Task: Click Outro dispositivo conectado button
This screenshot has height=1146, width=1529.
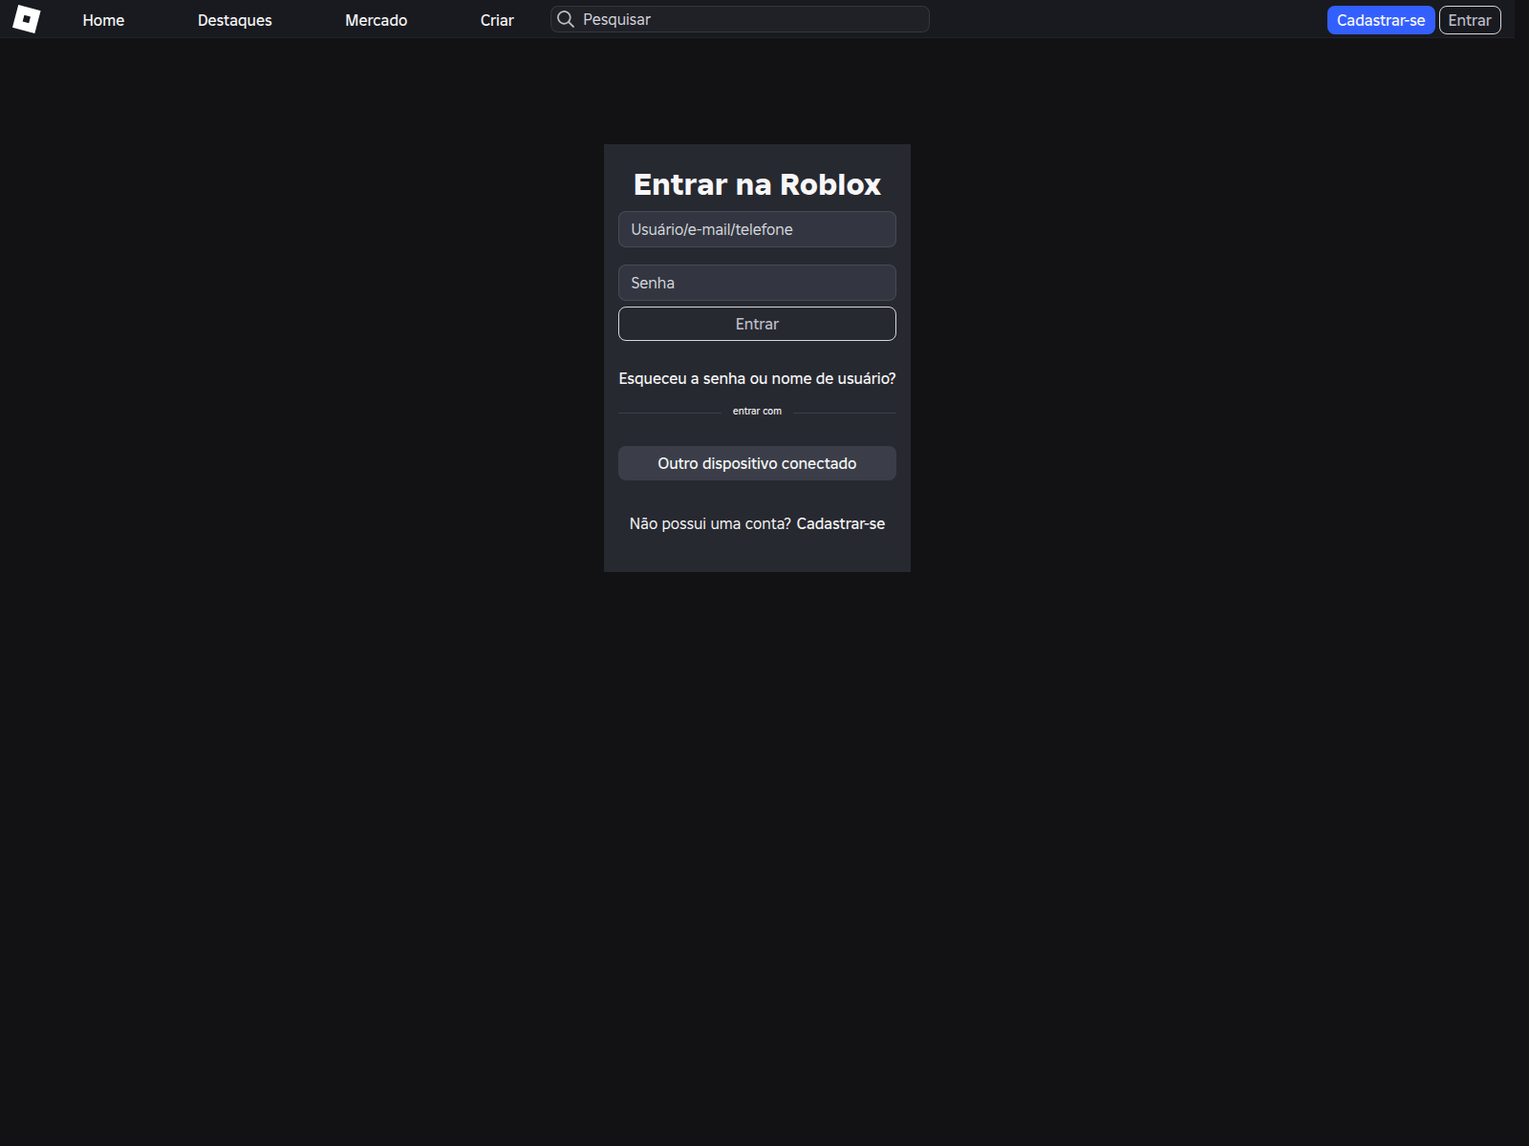Action: [x=757, y=463]
